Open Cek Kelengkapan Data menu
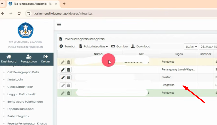This screenshot has width=217, height=125. click(23, 72)
